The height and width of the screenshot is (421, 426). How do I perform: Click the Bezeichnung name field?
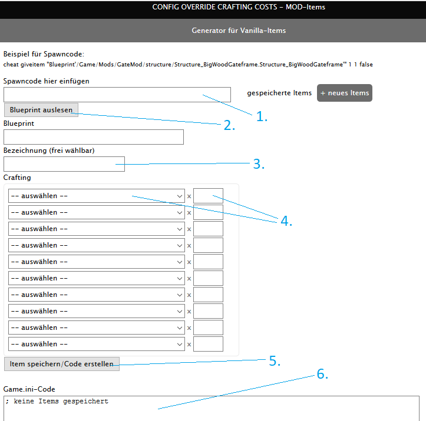[64, 164]
